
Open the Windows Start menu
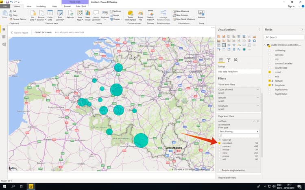tap(4, 186)
